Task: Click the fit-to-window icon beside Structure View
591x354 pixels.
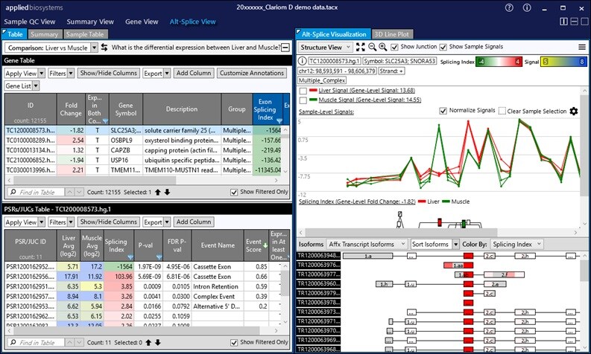Action: coord(360,47)
